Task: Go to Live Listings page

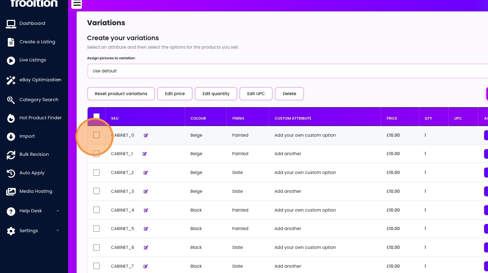Action: click(x=33, y=60)
